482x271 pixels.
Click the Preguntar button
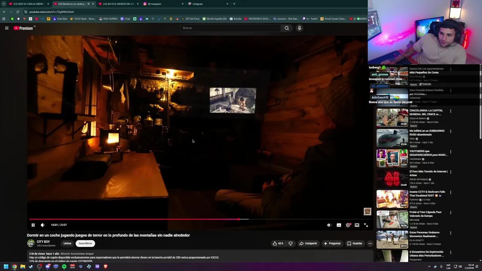click(x=332, y=244)
